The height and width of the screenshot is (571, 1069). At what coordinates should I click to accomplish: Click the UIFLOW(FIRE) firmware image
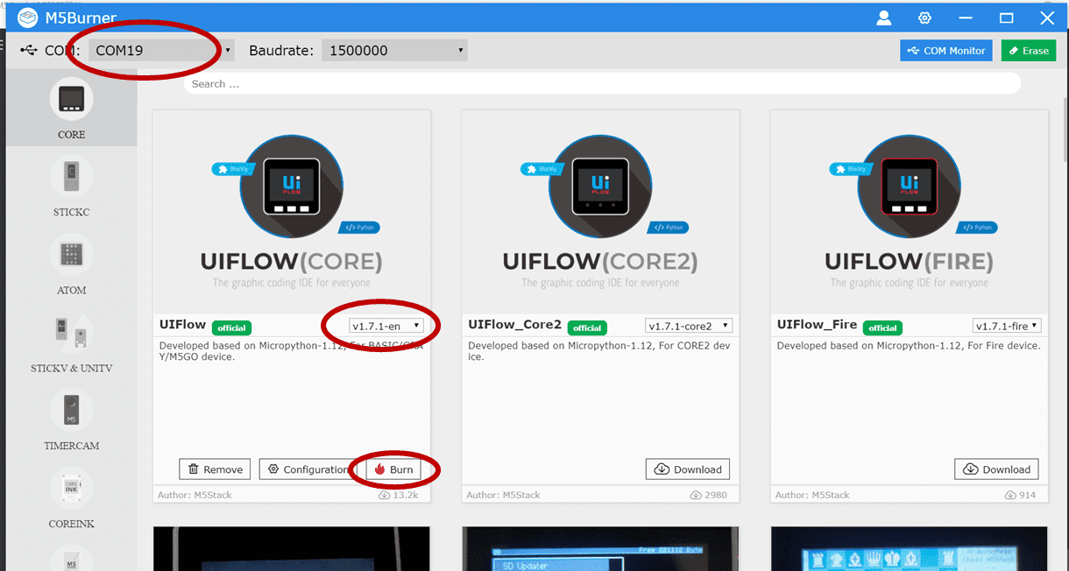tap(909, 212)
